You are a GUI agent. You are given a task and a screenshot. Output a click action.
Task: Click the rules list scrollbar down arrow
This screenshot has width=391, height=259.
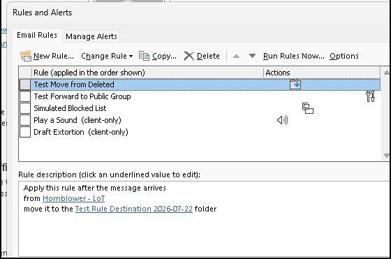387,156
